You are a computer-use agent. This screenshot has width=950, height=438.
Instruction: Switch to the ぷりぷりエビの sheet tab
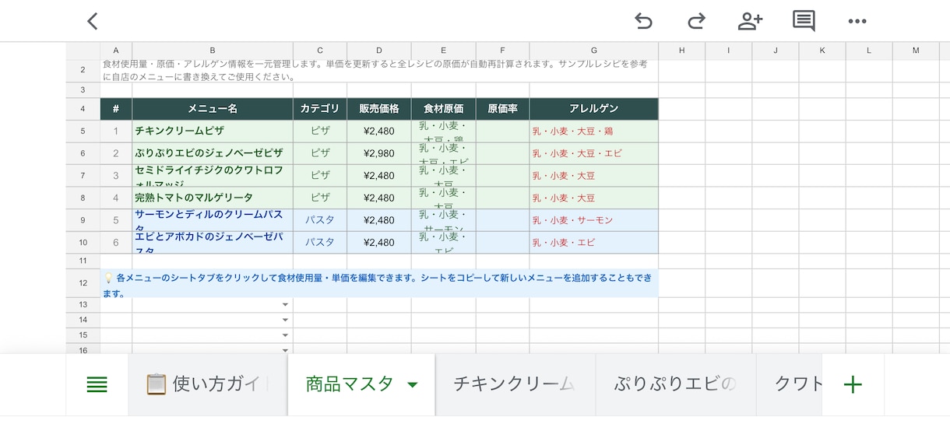point(675,384)
